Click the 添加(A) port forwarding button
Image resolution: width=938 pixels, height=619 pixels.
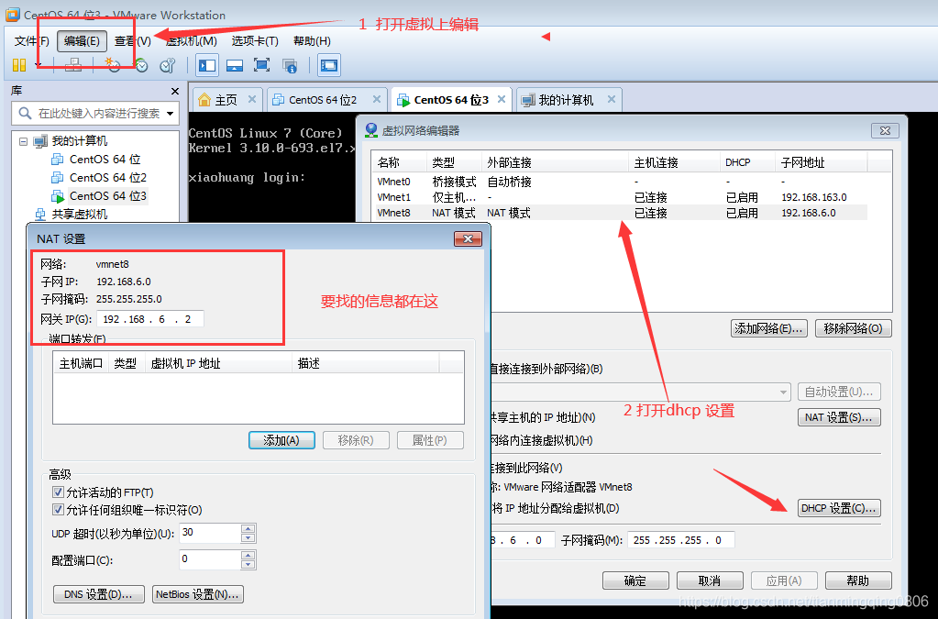pos(281,440)
